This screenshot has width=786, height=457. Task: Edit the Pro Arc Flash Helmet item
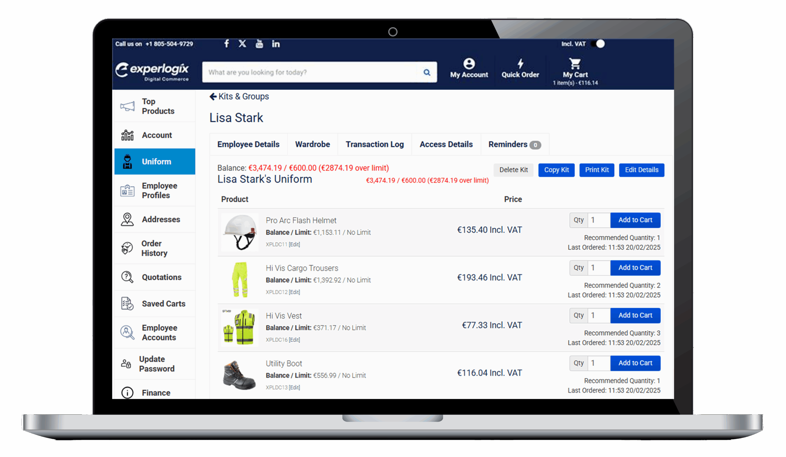294,244
